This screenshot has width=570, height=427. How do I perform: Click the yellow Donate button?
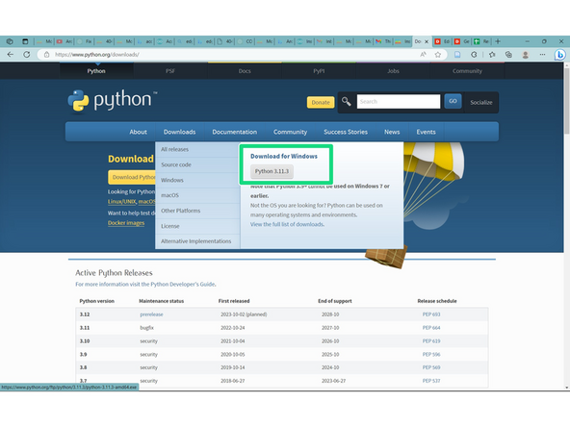321,102
